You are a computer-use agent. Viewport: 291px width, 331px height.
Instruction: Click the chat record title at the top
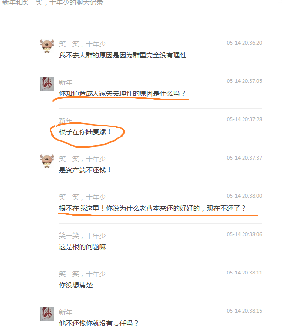click(53, 3)
